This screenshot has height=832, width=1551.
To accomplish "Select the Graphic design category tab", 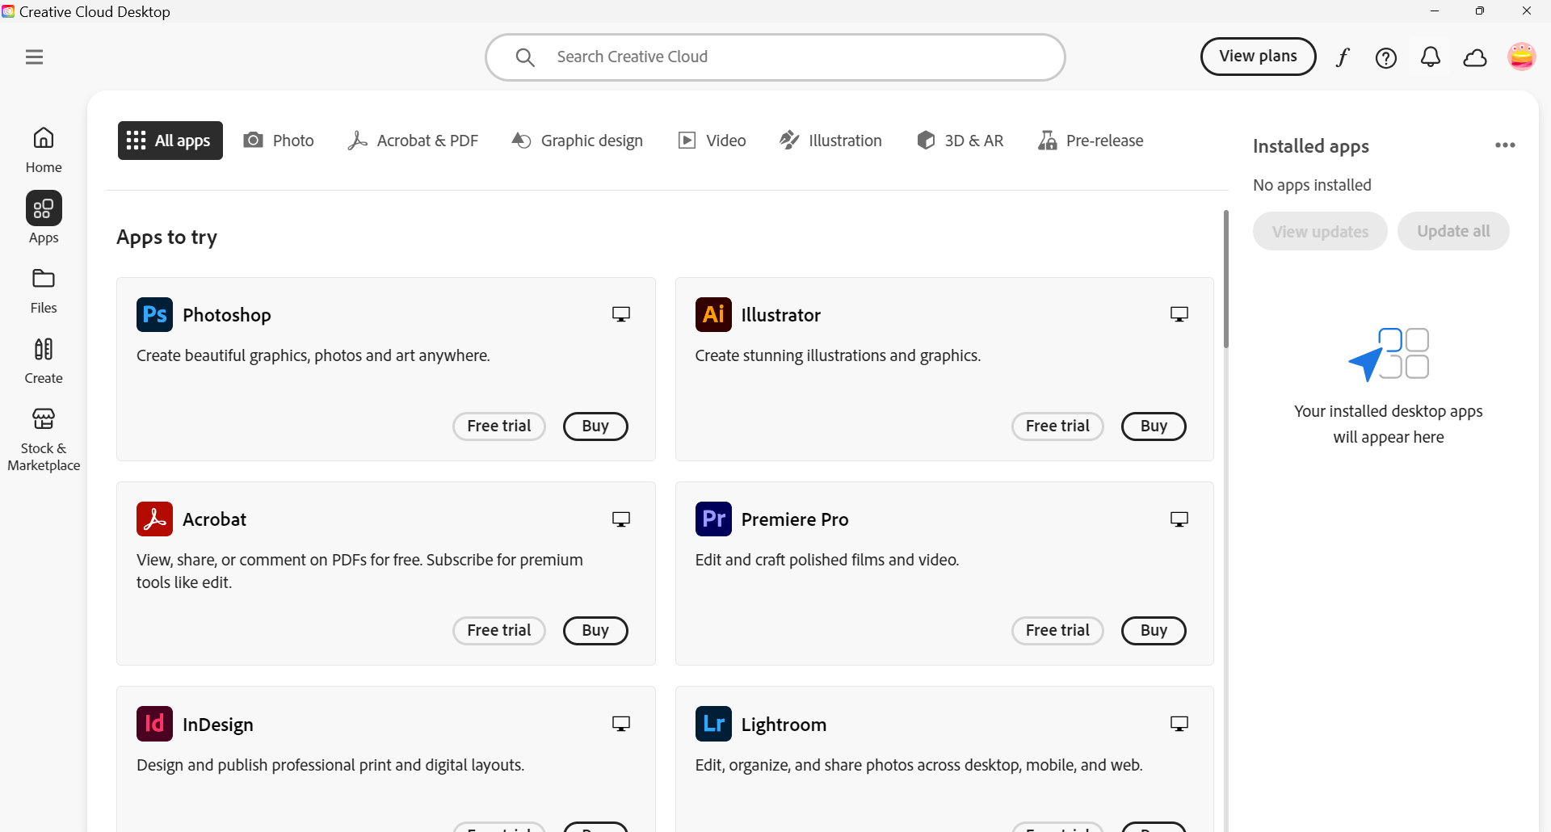I will click(x=578, y=141).
